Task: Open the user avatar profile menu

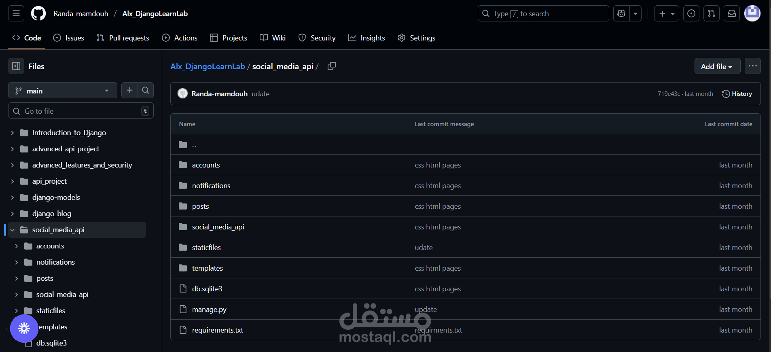Action: 752,13
